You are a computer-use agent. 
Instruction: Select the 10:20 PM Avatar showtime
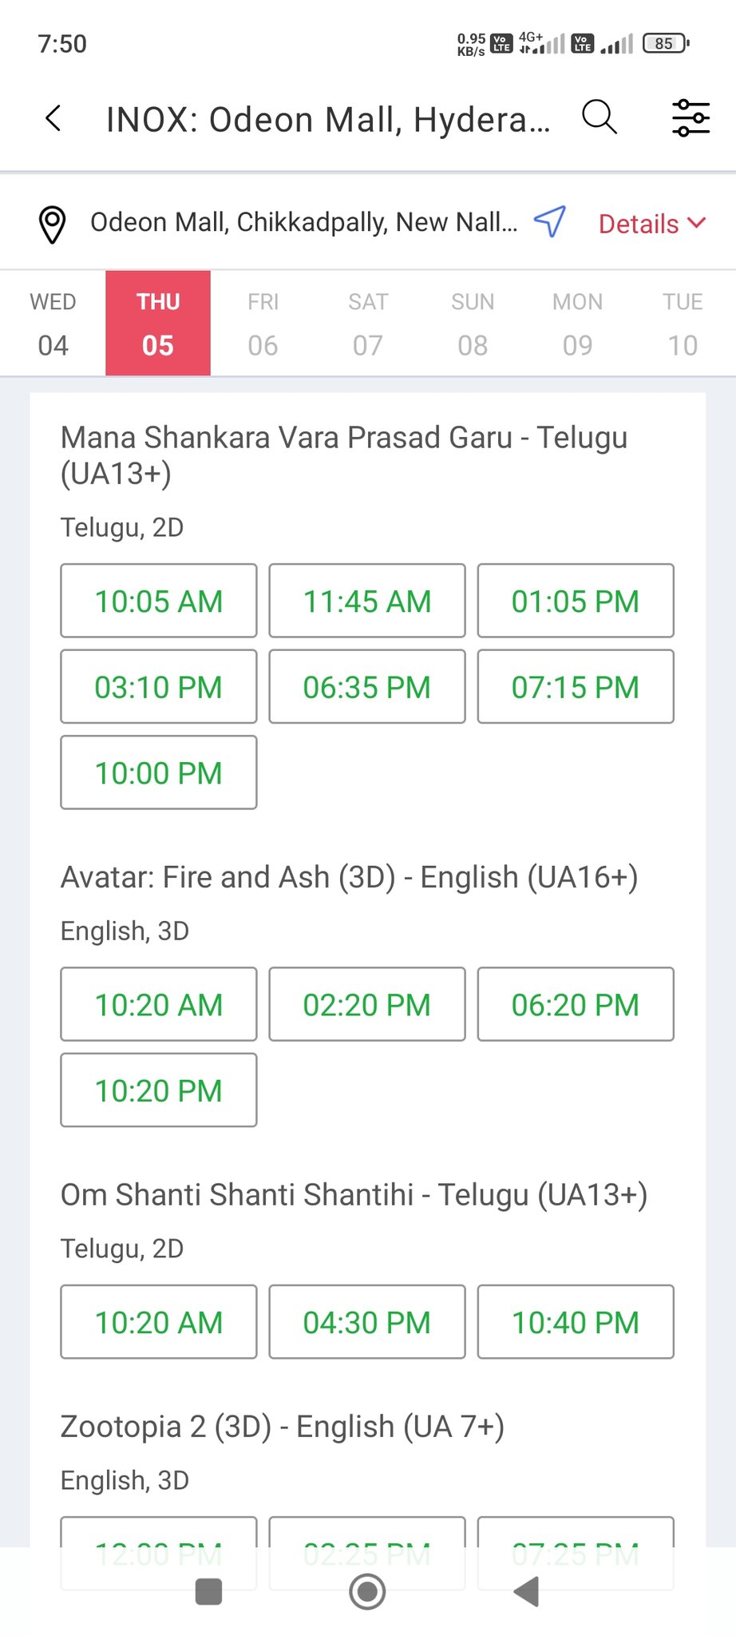pyautogui.click(x=159, y=1090)
